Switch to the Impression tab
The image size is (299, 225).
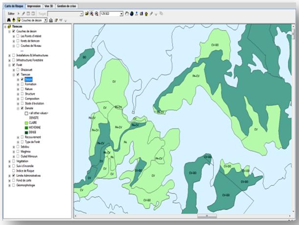[34, 6]
